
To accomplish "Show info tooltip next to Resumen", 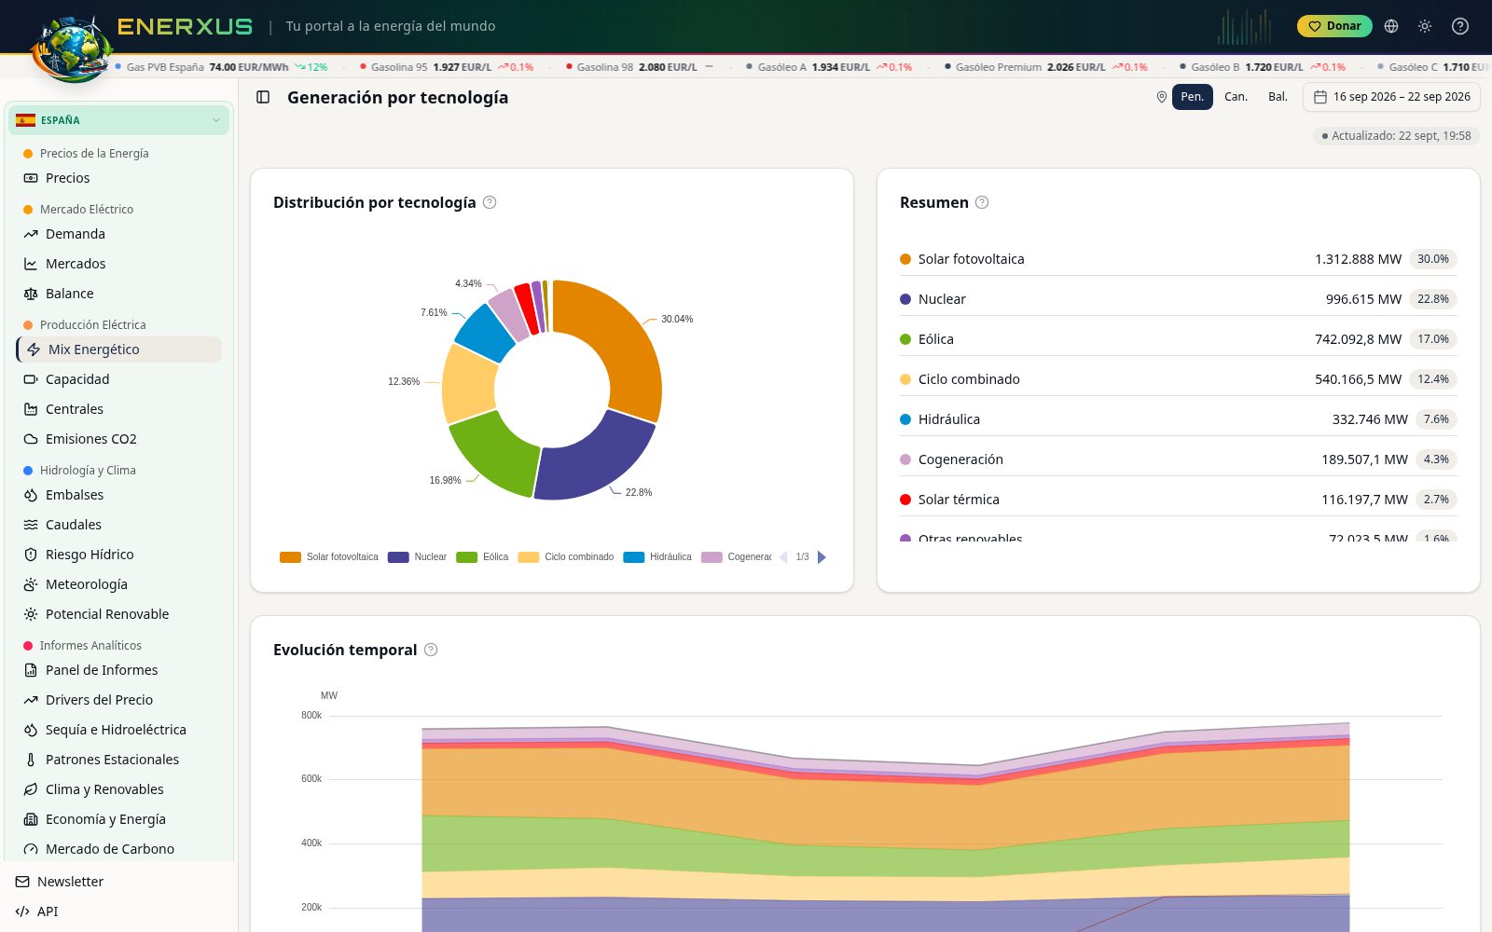I will [x=982, y=202].
